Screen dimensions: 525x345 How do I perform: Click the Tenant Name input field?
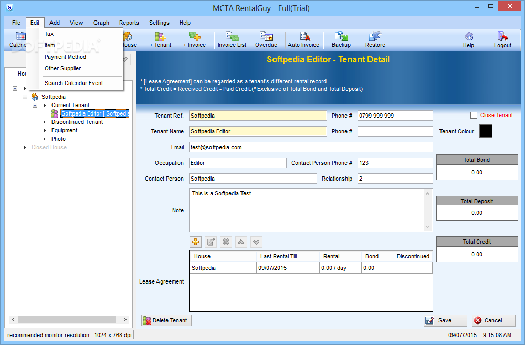coord(258,131)
